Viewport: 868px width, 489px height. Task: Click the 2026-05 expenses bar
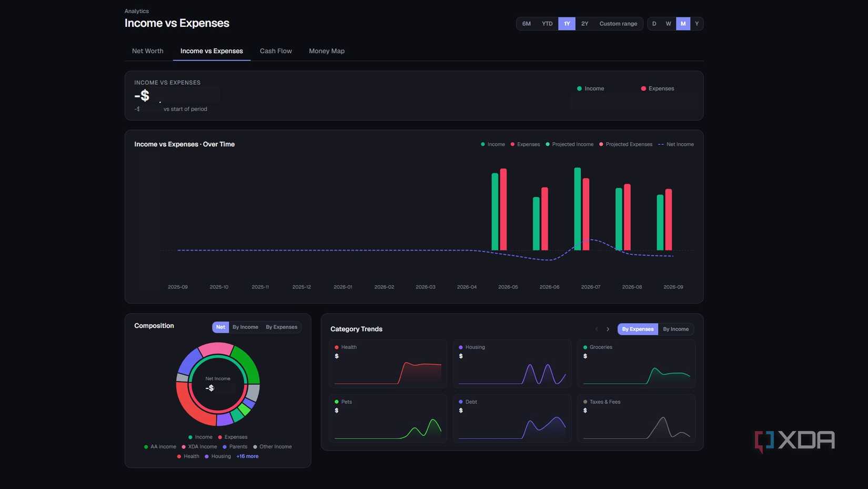click(x=503, y=209)
